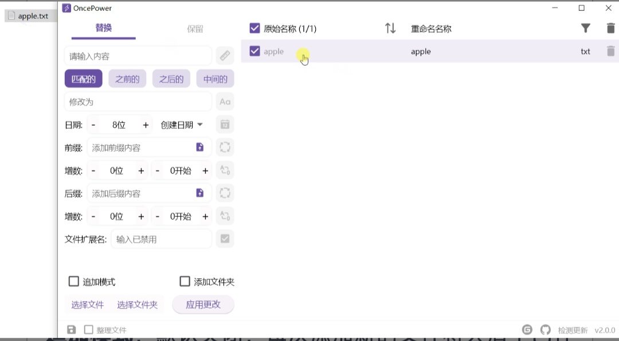619x341 pixels.
Task: Click the 应用更改 button
Action: click(203, 305)
